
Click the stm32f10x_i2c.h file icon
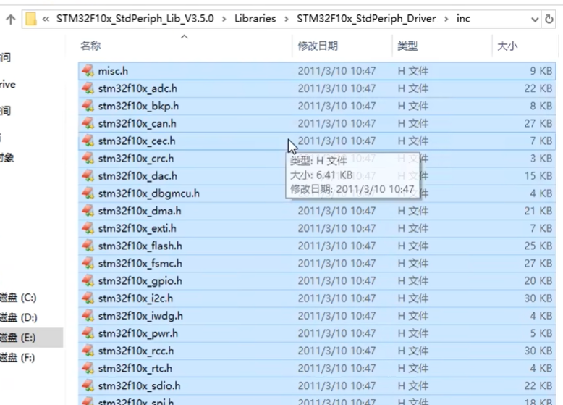coord(88,298)
